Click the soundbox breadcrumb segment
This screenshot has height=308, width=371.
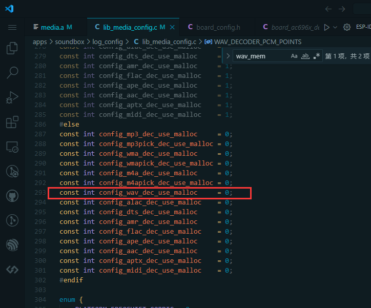click(x=70, y=42)
